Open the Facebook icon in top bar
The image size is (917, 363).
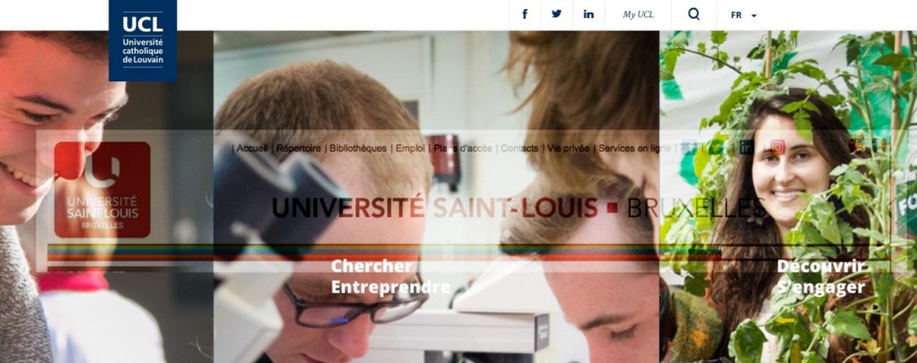[x=525, y=14]
